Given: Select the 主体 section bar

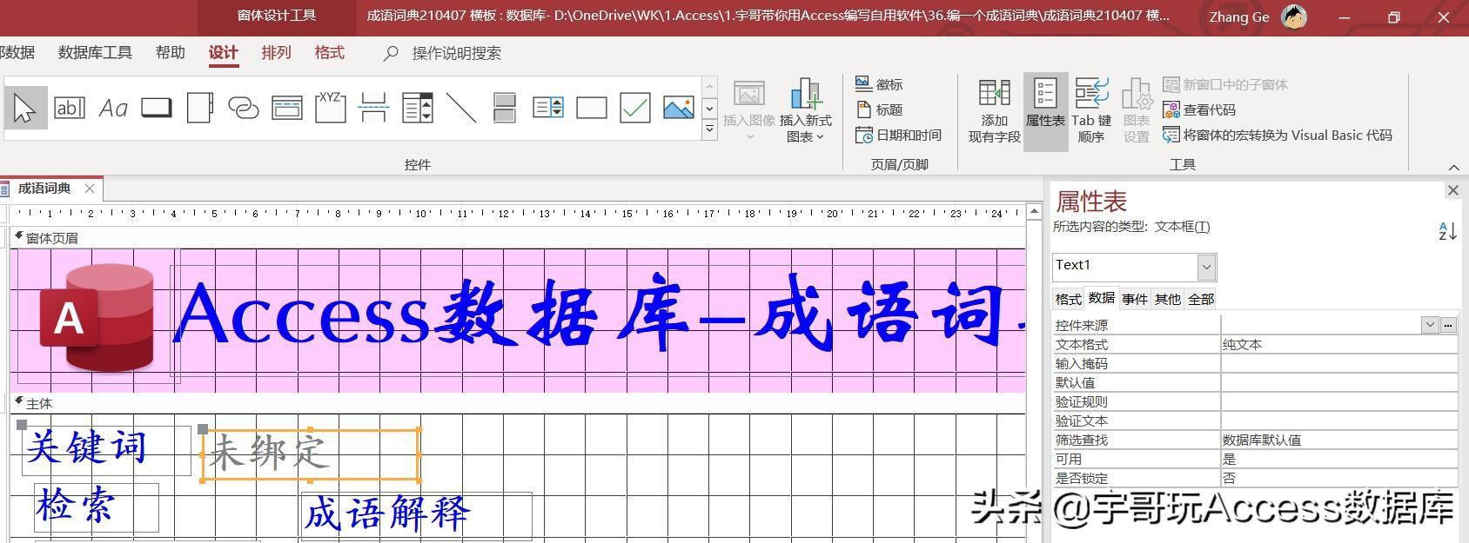Looking at the screenshot, I should (518, 403).
